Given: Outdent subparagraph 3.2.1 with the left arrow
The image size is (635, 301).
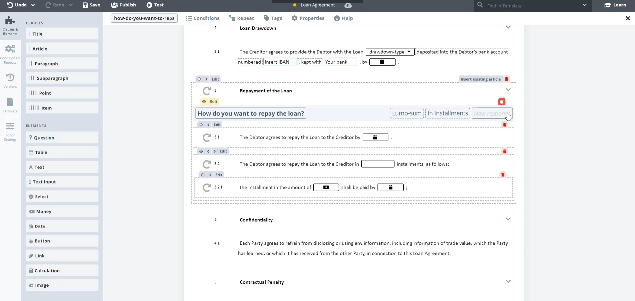Looking at the screenshot, I should [210, 175].
